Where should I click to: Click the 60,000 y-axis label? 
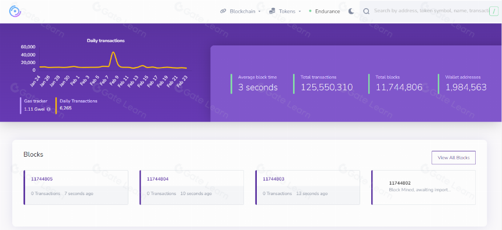click(28, 47)
